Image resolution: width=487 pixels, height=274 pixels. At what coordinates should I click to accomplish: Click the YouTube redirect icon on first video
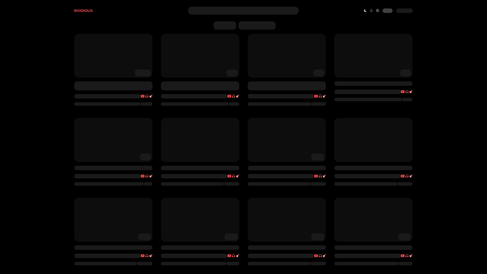(142, 96)
